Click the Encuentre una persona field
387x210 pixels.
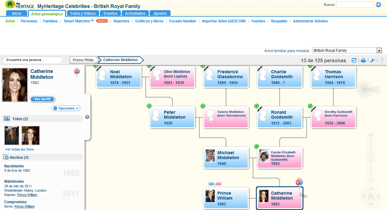click(32, 60)
